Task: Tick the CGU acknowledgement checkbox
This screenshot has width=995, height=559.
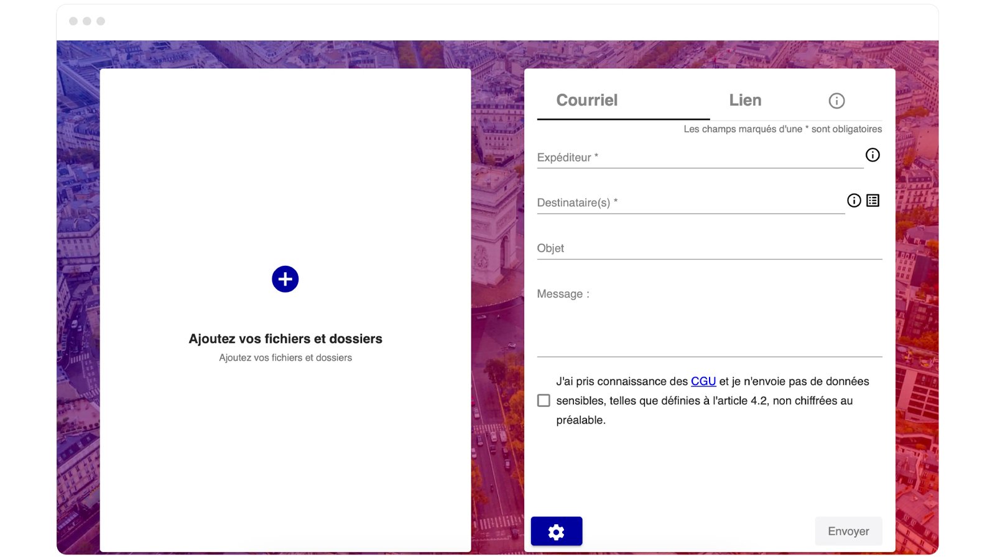Action: tap(544, 401)
